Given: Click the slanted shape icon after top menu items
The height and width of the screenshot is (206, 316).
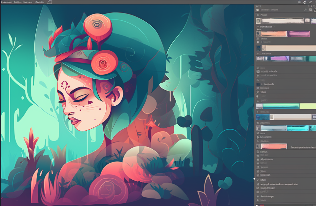Looking at the screenshot, I should coord(50,2).
